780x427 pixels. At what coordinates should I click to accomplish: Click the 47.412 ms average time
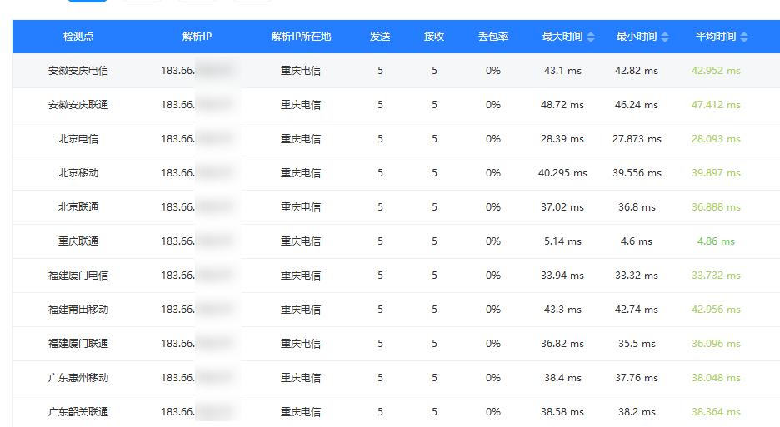click(x=716, y=105)
